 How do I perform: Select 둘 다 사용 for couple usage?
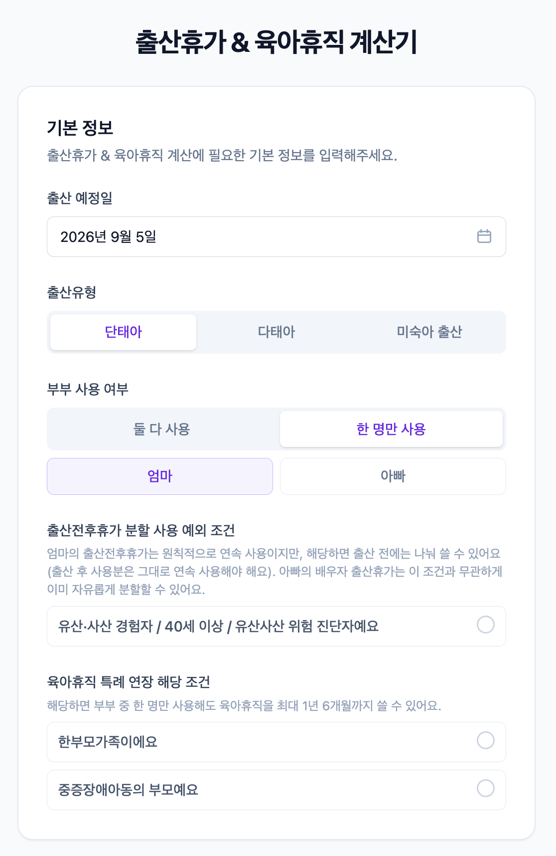point(162,429)
